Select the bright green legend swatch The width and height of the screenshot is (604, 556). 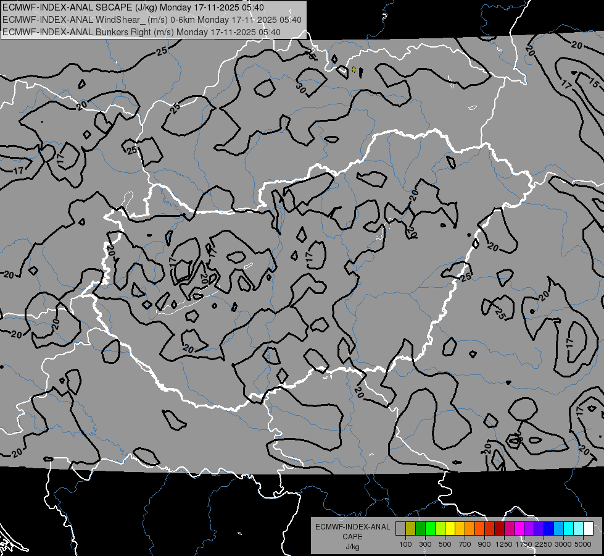pos(430,529)
